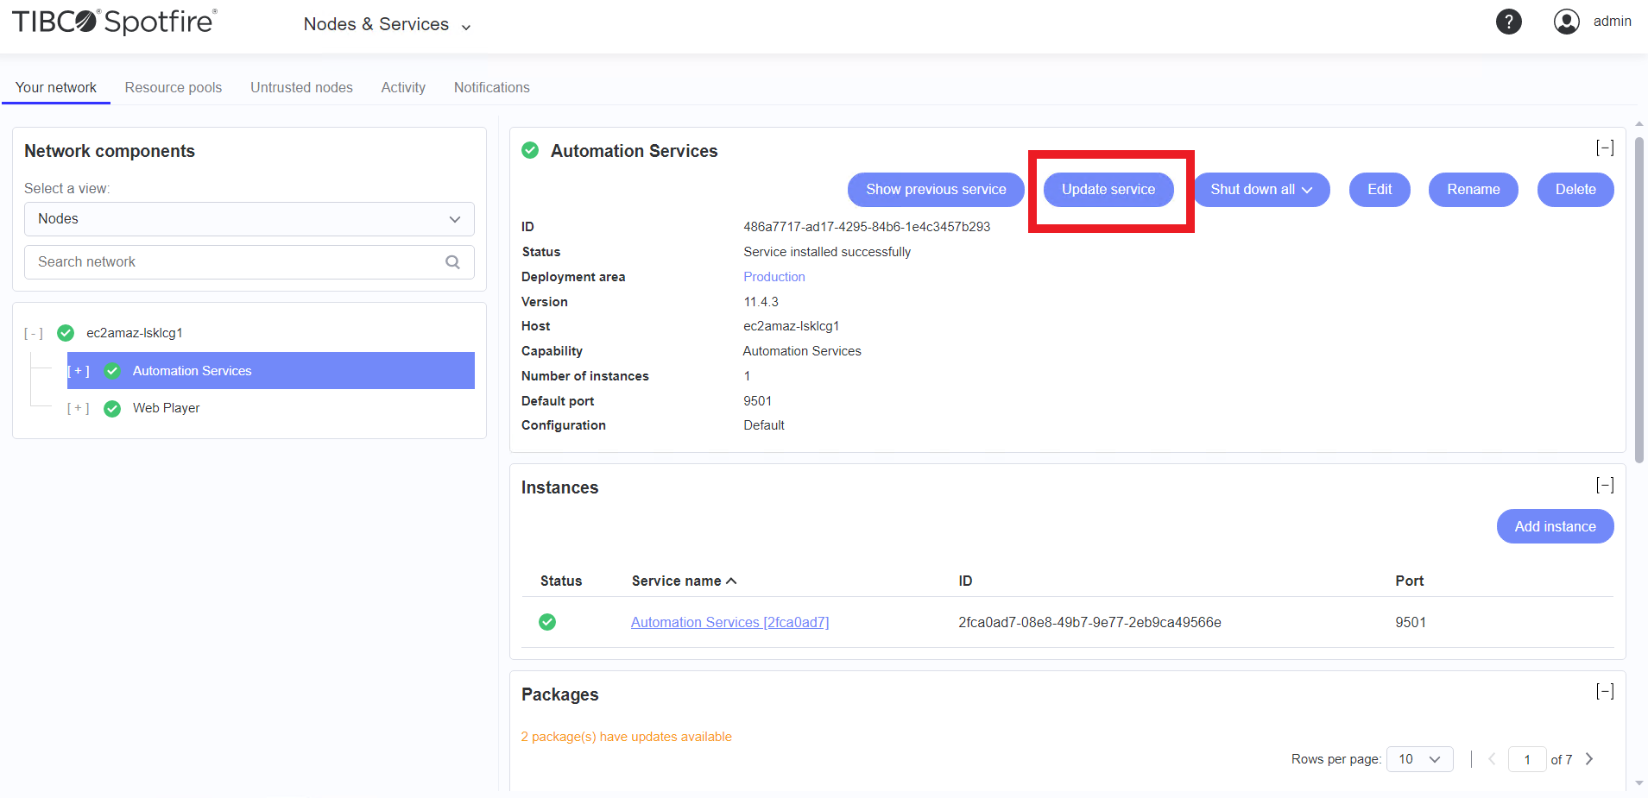Open the admin user profile icon
1648x798 pixels.
click(1566, 22)
